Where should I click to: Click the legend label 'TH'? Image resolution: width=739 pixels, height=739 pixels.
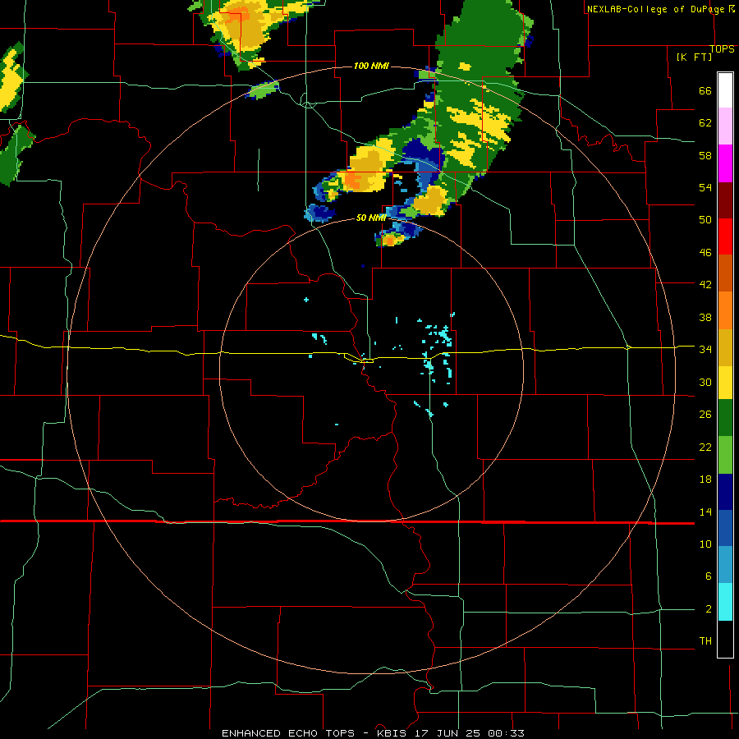pos(705,640)
